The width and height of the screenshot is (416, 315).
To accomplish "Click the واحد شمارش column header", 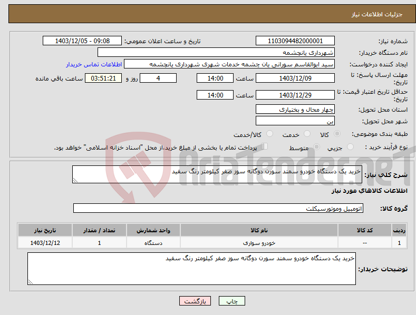I will (153, 230).
